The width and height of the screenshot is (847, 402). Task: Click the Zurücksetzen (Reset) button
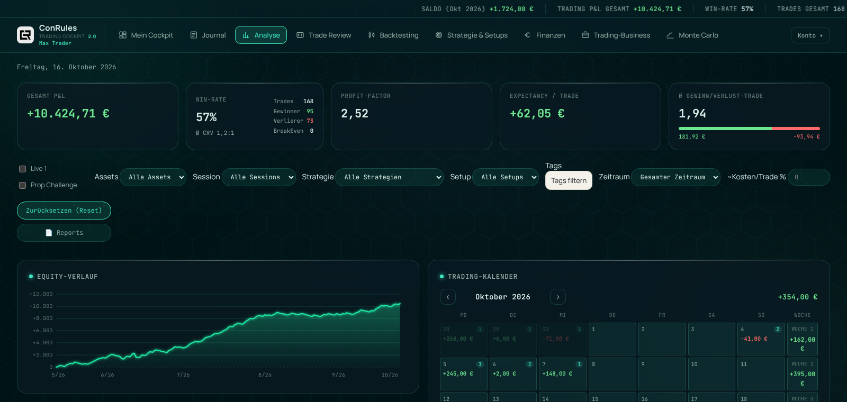64,211
